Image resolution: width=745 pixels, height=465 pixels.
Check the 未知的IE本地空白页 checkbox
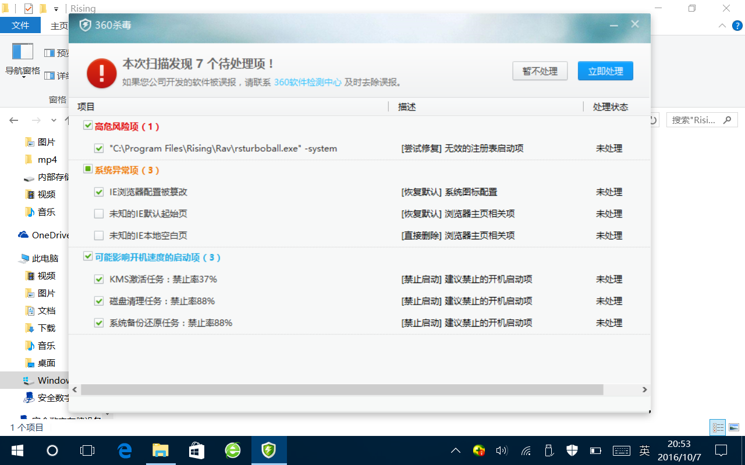(x=99, y=235)
